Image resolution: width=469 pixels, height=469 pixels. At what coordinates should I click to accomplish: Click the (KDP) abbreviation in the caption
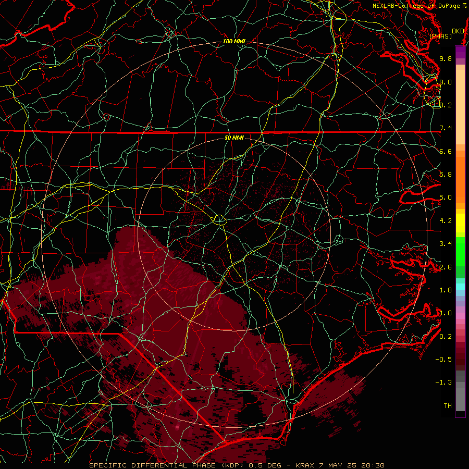coord(232,465)
